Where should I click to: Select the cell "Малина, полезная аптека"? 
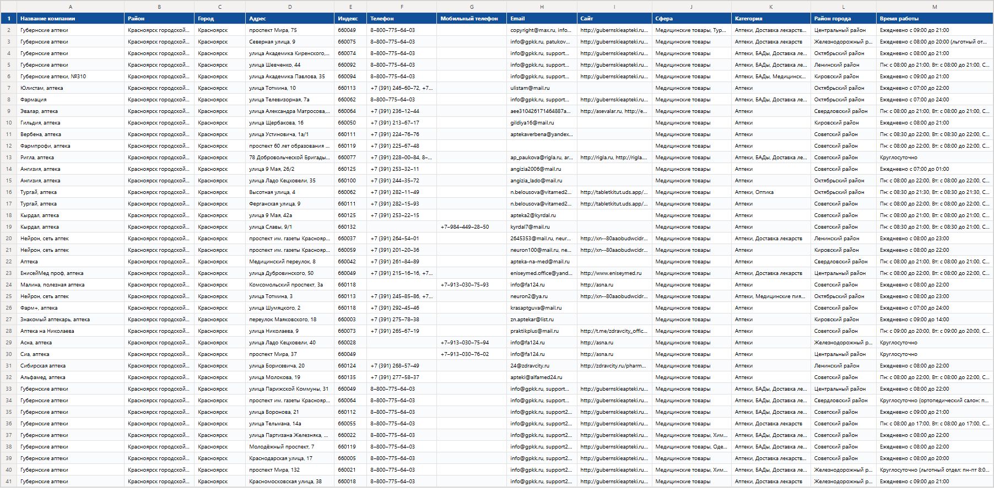(71, 285)
